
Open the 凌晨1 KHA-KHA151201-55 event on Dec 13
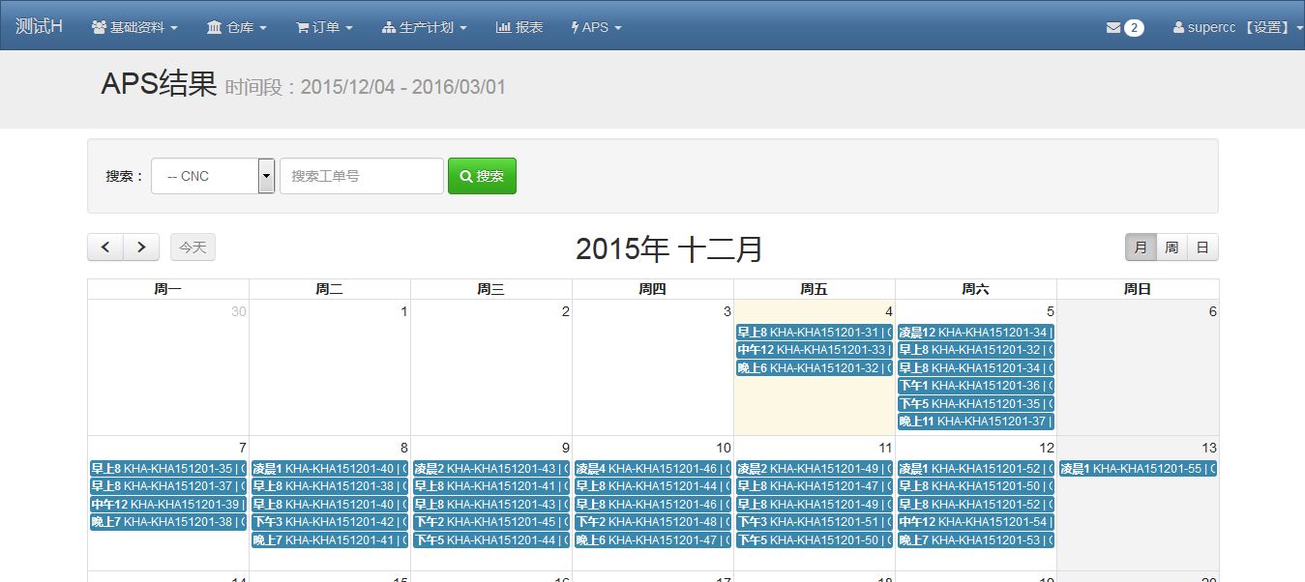click(1137, 469)
